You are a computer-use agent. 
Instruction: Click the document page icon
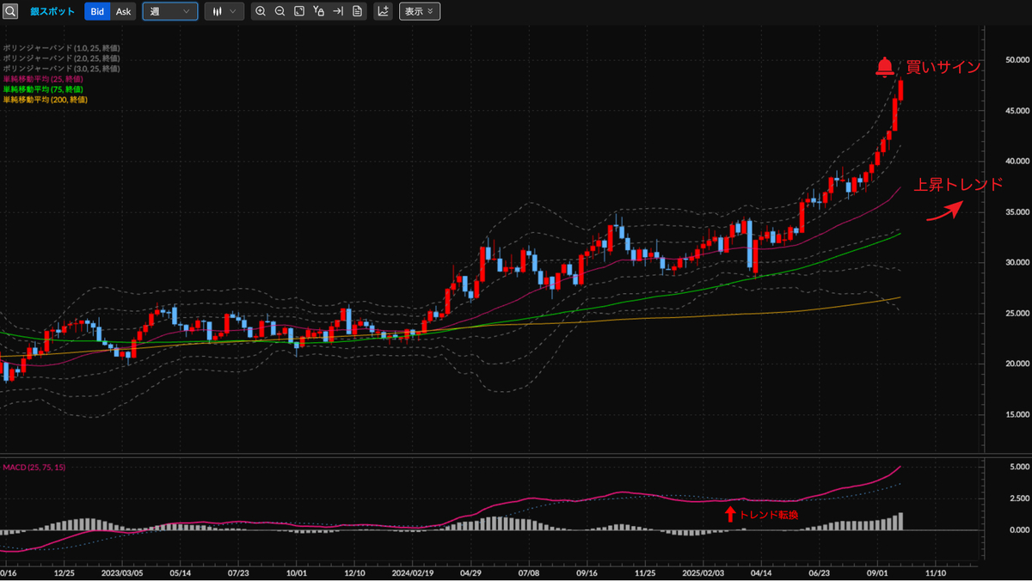coord(357,11)
